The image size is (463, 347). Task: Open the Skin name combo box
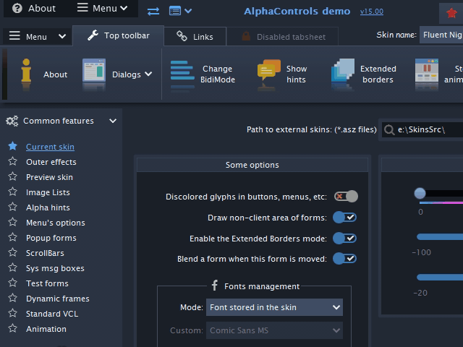[x=441, y=35]
